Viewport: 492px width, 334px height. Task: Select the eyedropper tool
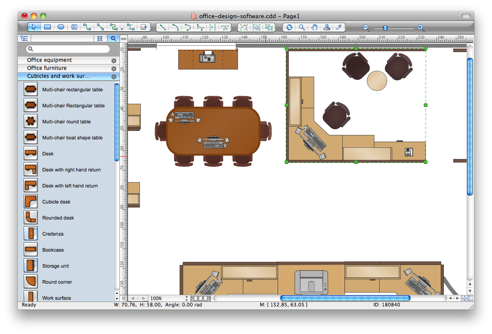(338, 27)
